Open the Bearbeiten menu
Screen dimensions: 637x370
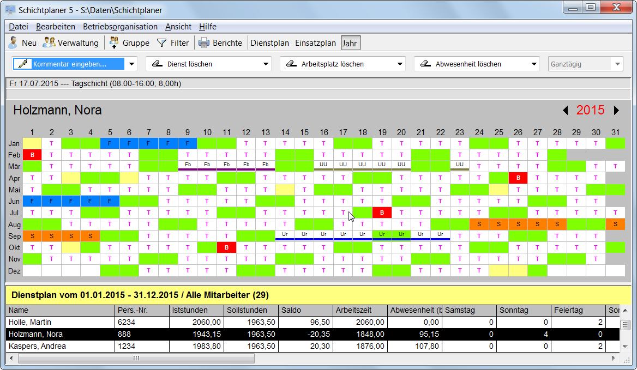(56, 27)
